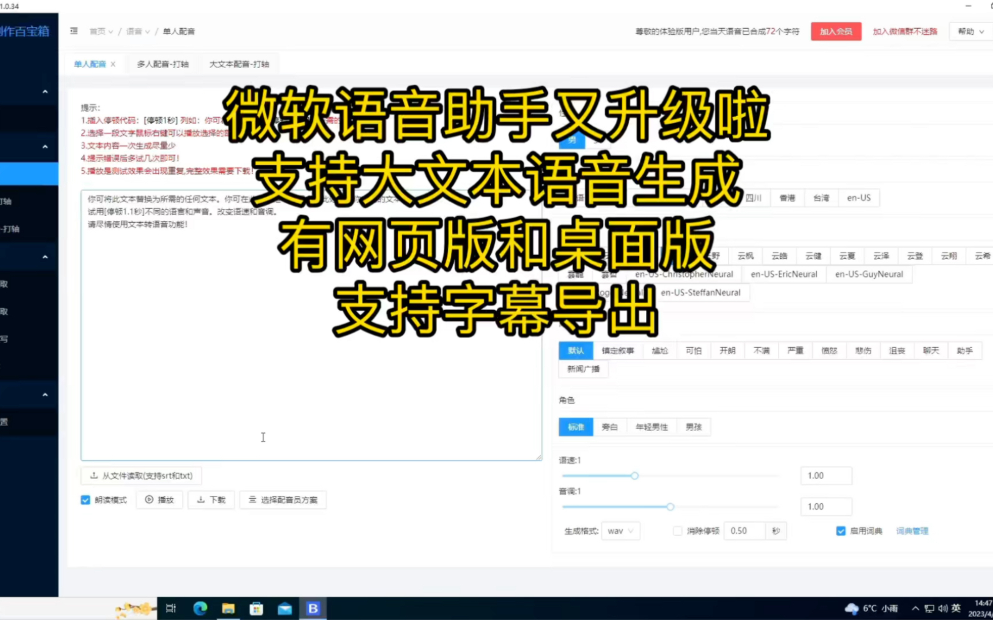Open the 加入微信群不迷路 link

coord(905,31)
